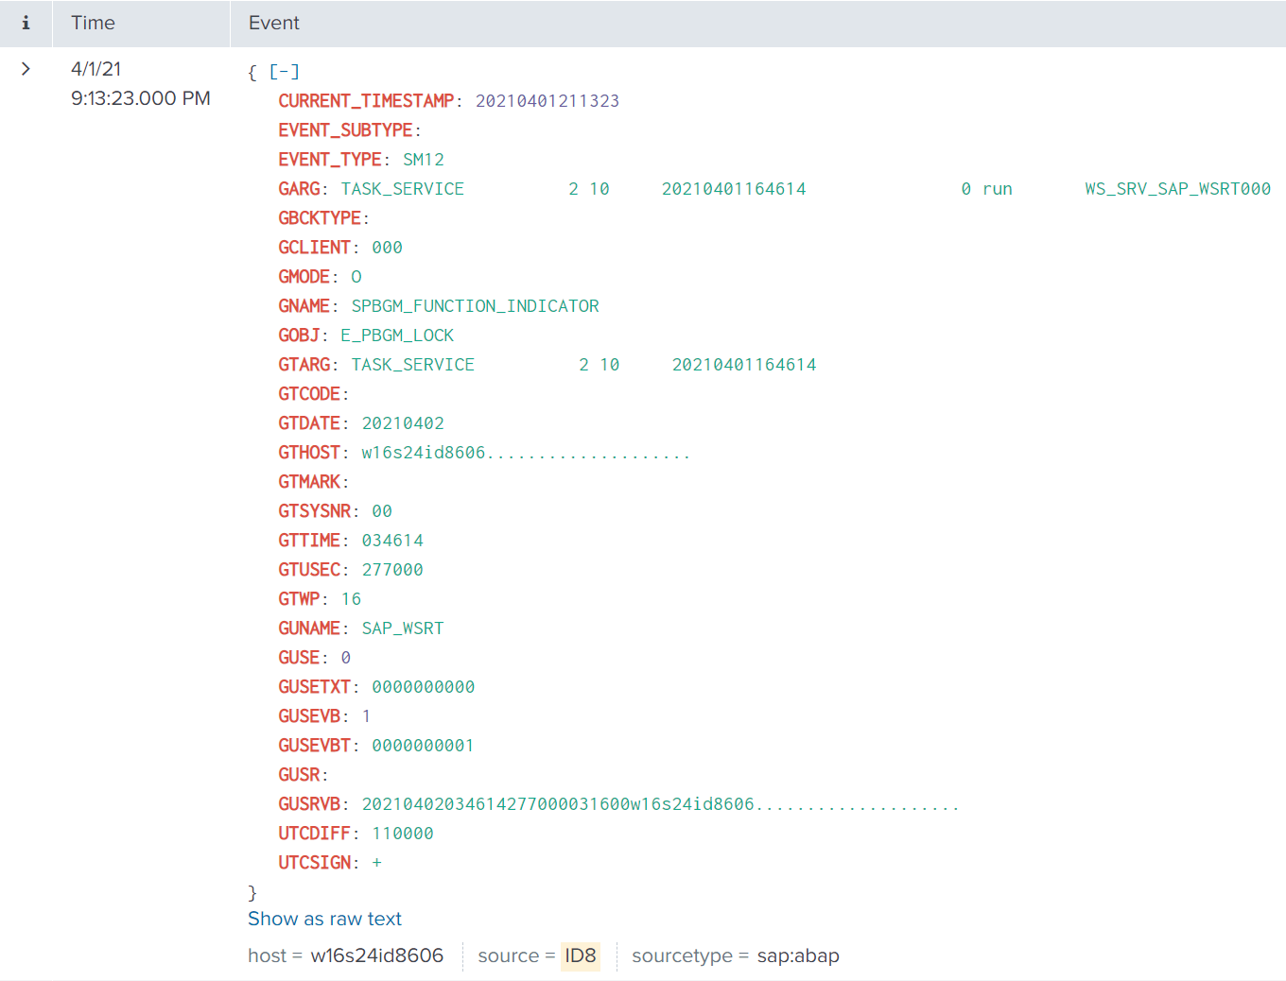Image resolution: width=1286 pixels, height=981 pixels.
Task: Click CURRENT_TIMESTAMP value 20210401211323
Action: pyautogui.click(x=547, y=101)
